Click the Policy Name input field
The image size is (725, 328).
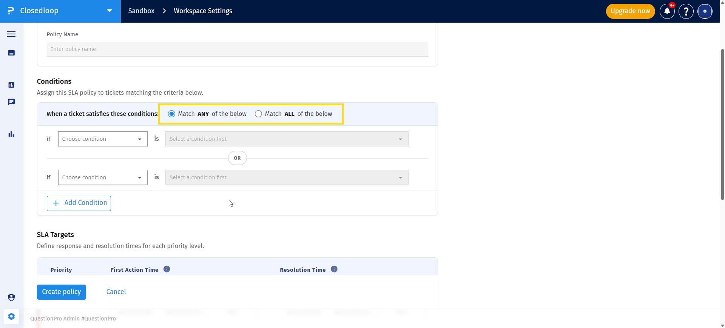(x=238, y=49)
